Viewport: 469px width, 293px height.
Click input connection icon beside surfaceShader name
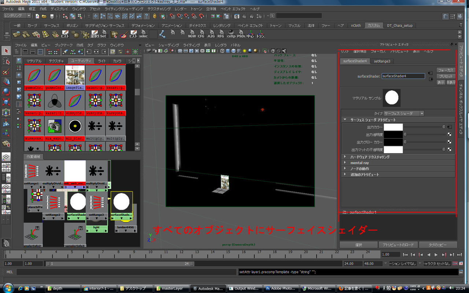coord(430,74)
